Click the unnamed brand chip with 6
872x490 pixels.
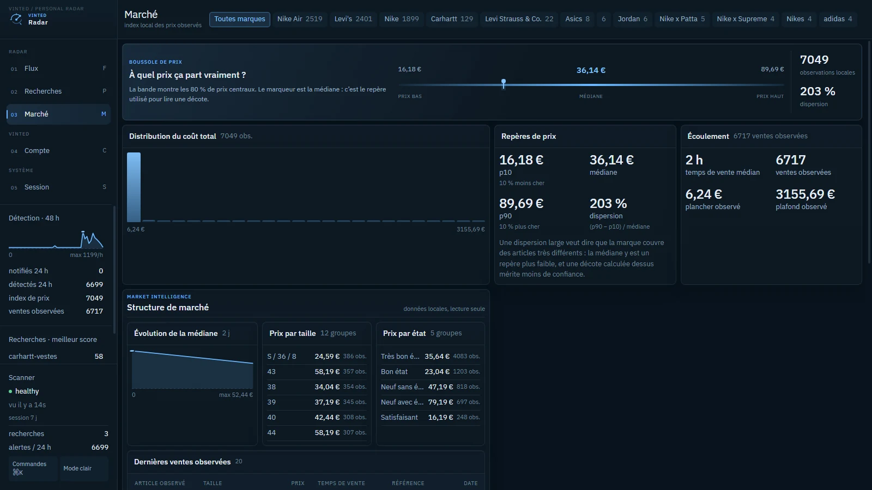(604, 19)
